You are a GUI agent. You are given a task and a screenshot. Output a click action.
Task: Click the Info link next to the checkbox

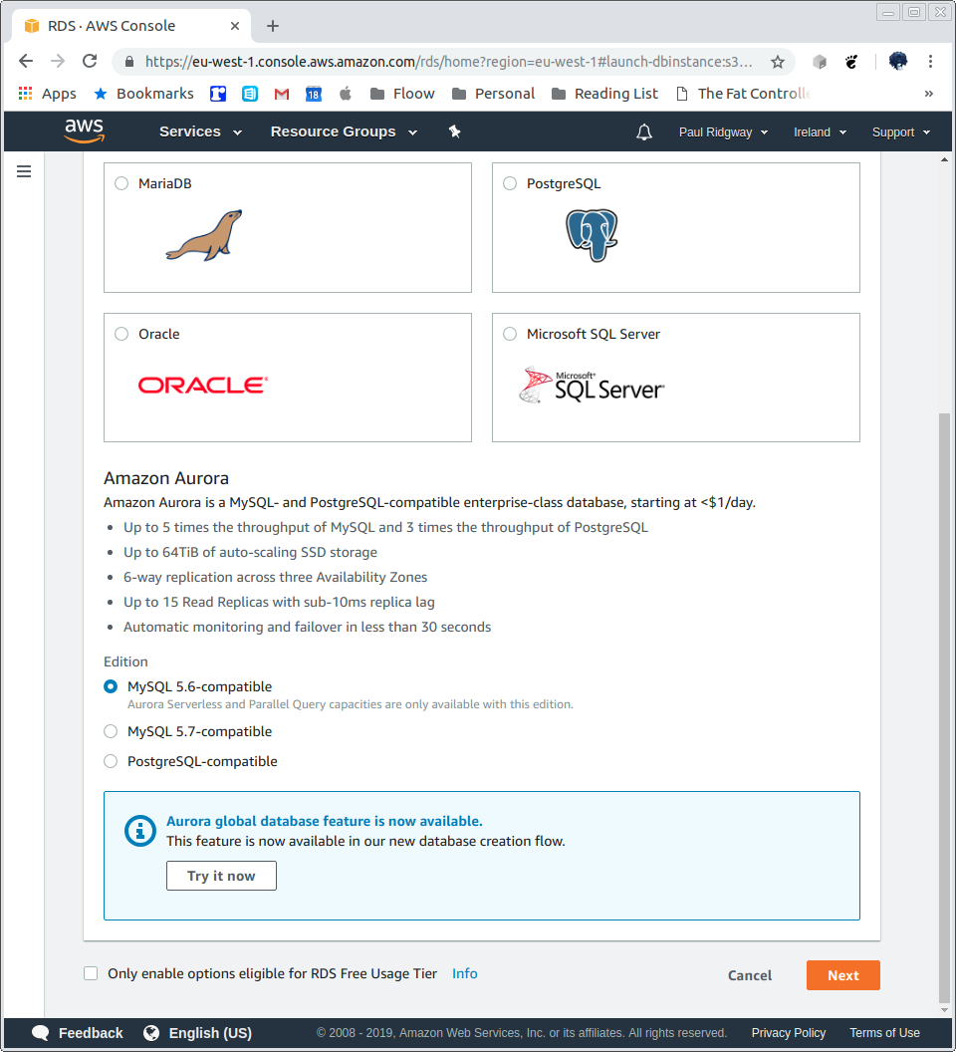(x=464, y=973)
